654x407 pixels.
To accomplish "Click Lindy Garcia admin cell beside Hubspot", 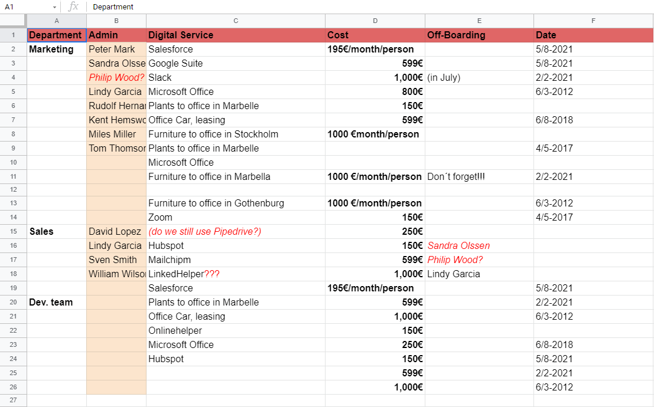I will coord(116,246).
